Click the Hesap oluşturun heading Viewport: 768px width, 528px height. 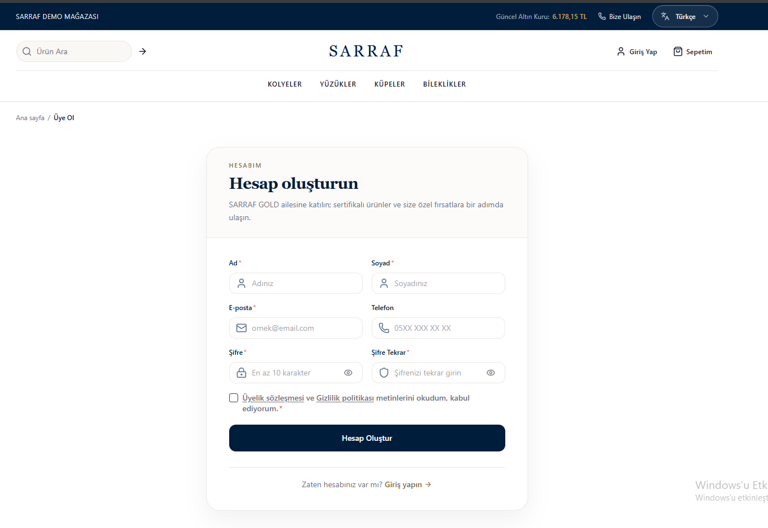293,183
